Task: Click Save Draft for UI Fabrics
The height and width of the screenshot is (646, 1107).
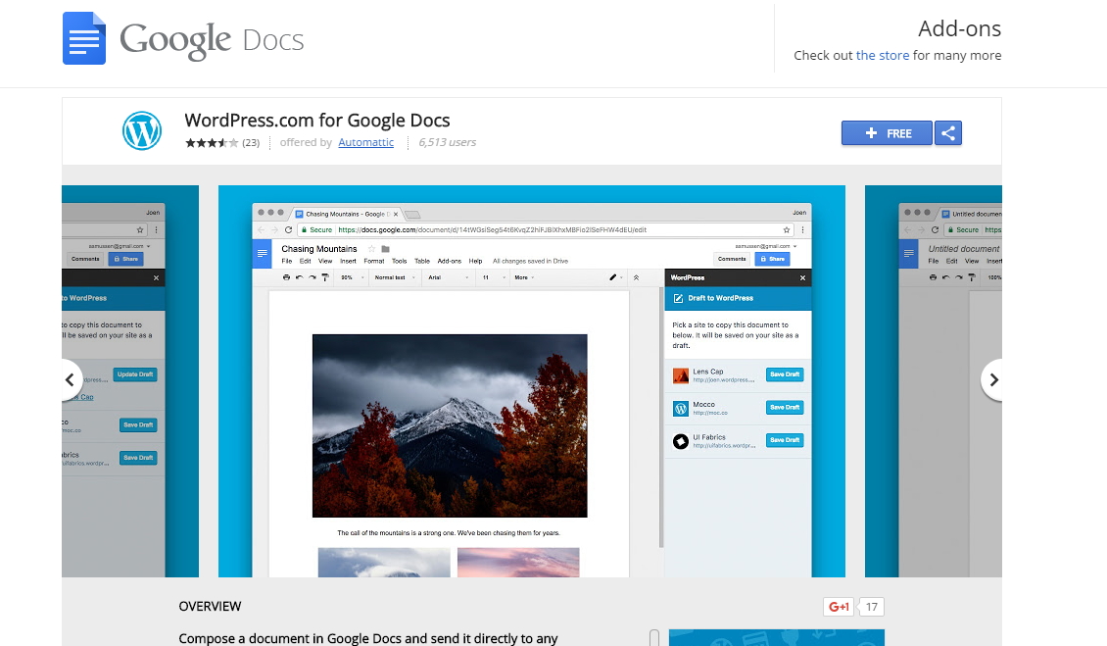Action: click(785, 440)
